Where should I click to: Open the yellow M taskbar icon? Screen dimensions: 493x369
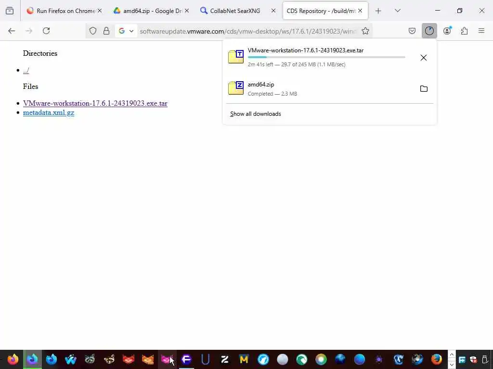pyautogui.click(x=244, y=359)
